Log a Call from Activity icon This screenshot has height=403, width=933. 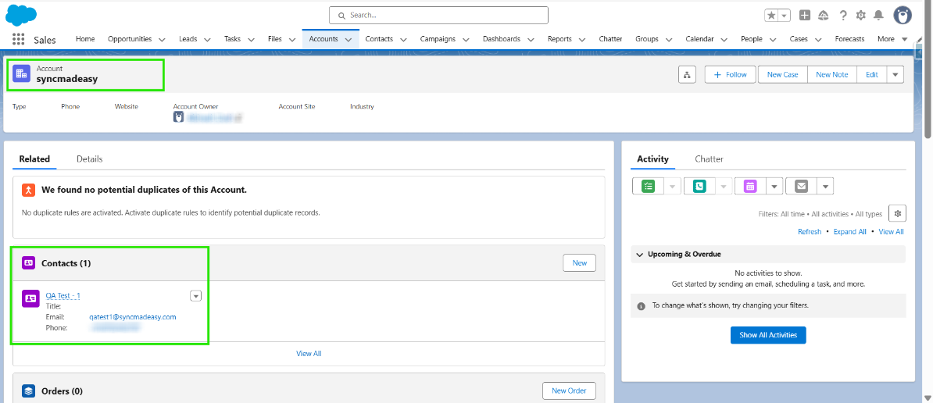[x=699, y=186]
